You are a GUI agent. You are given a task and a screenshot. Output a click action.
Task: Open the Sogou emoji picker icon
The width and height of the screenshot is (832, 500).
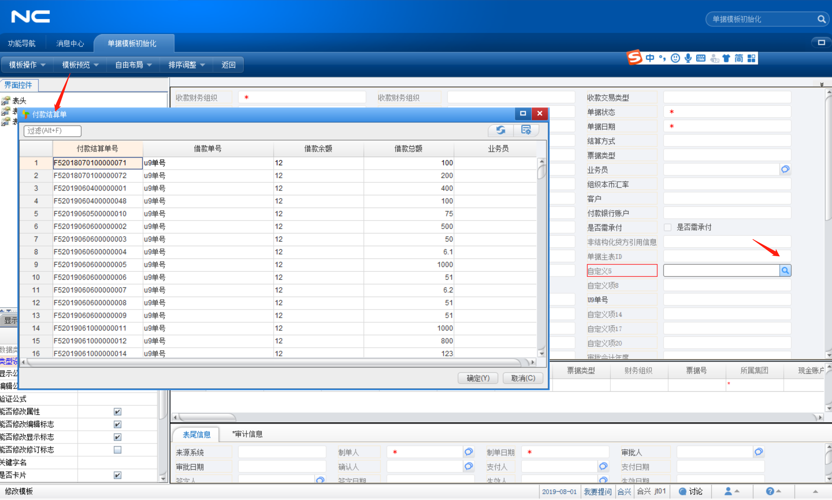coord(676,58)
